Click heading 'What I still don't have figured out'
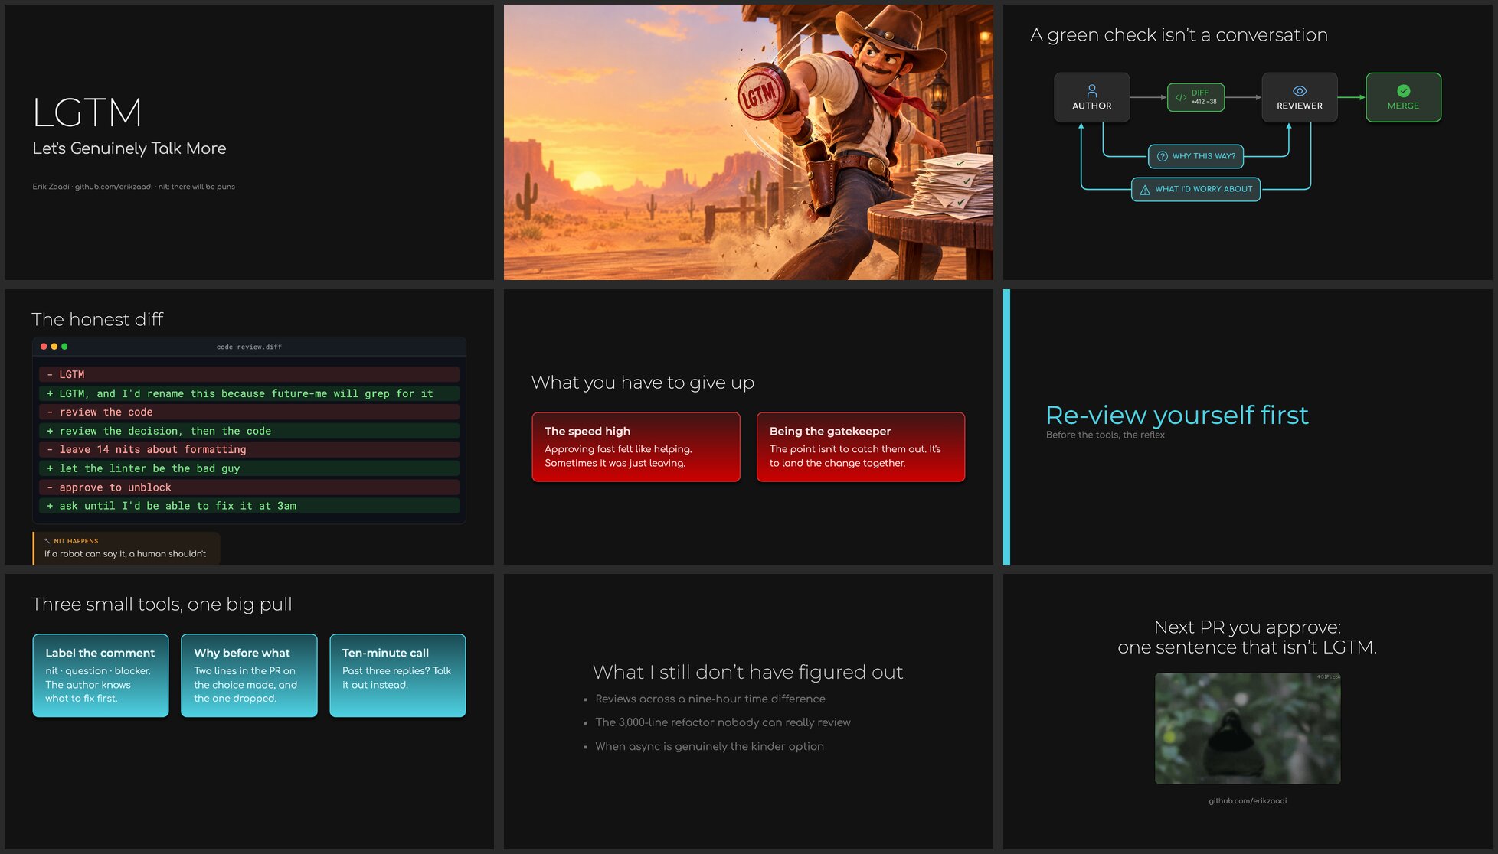The image size is (1498, 854). (747, 672)
